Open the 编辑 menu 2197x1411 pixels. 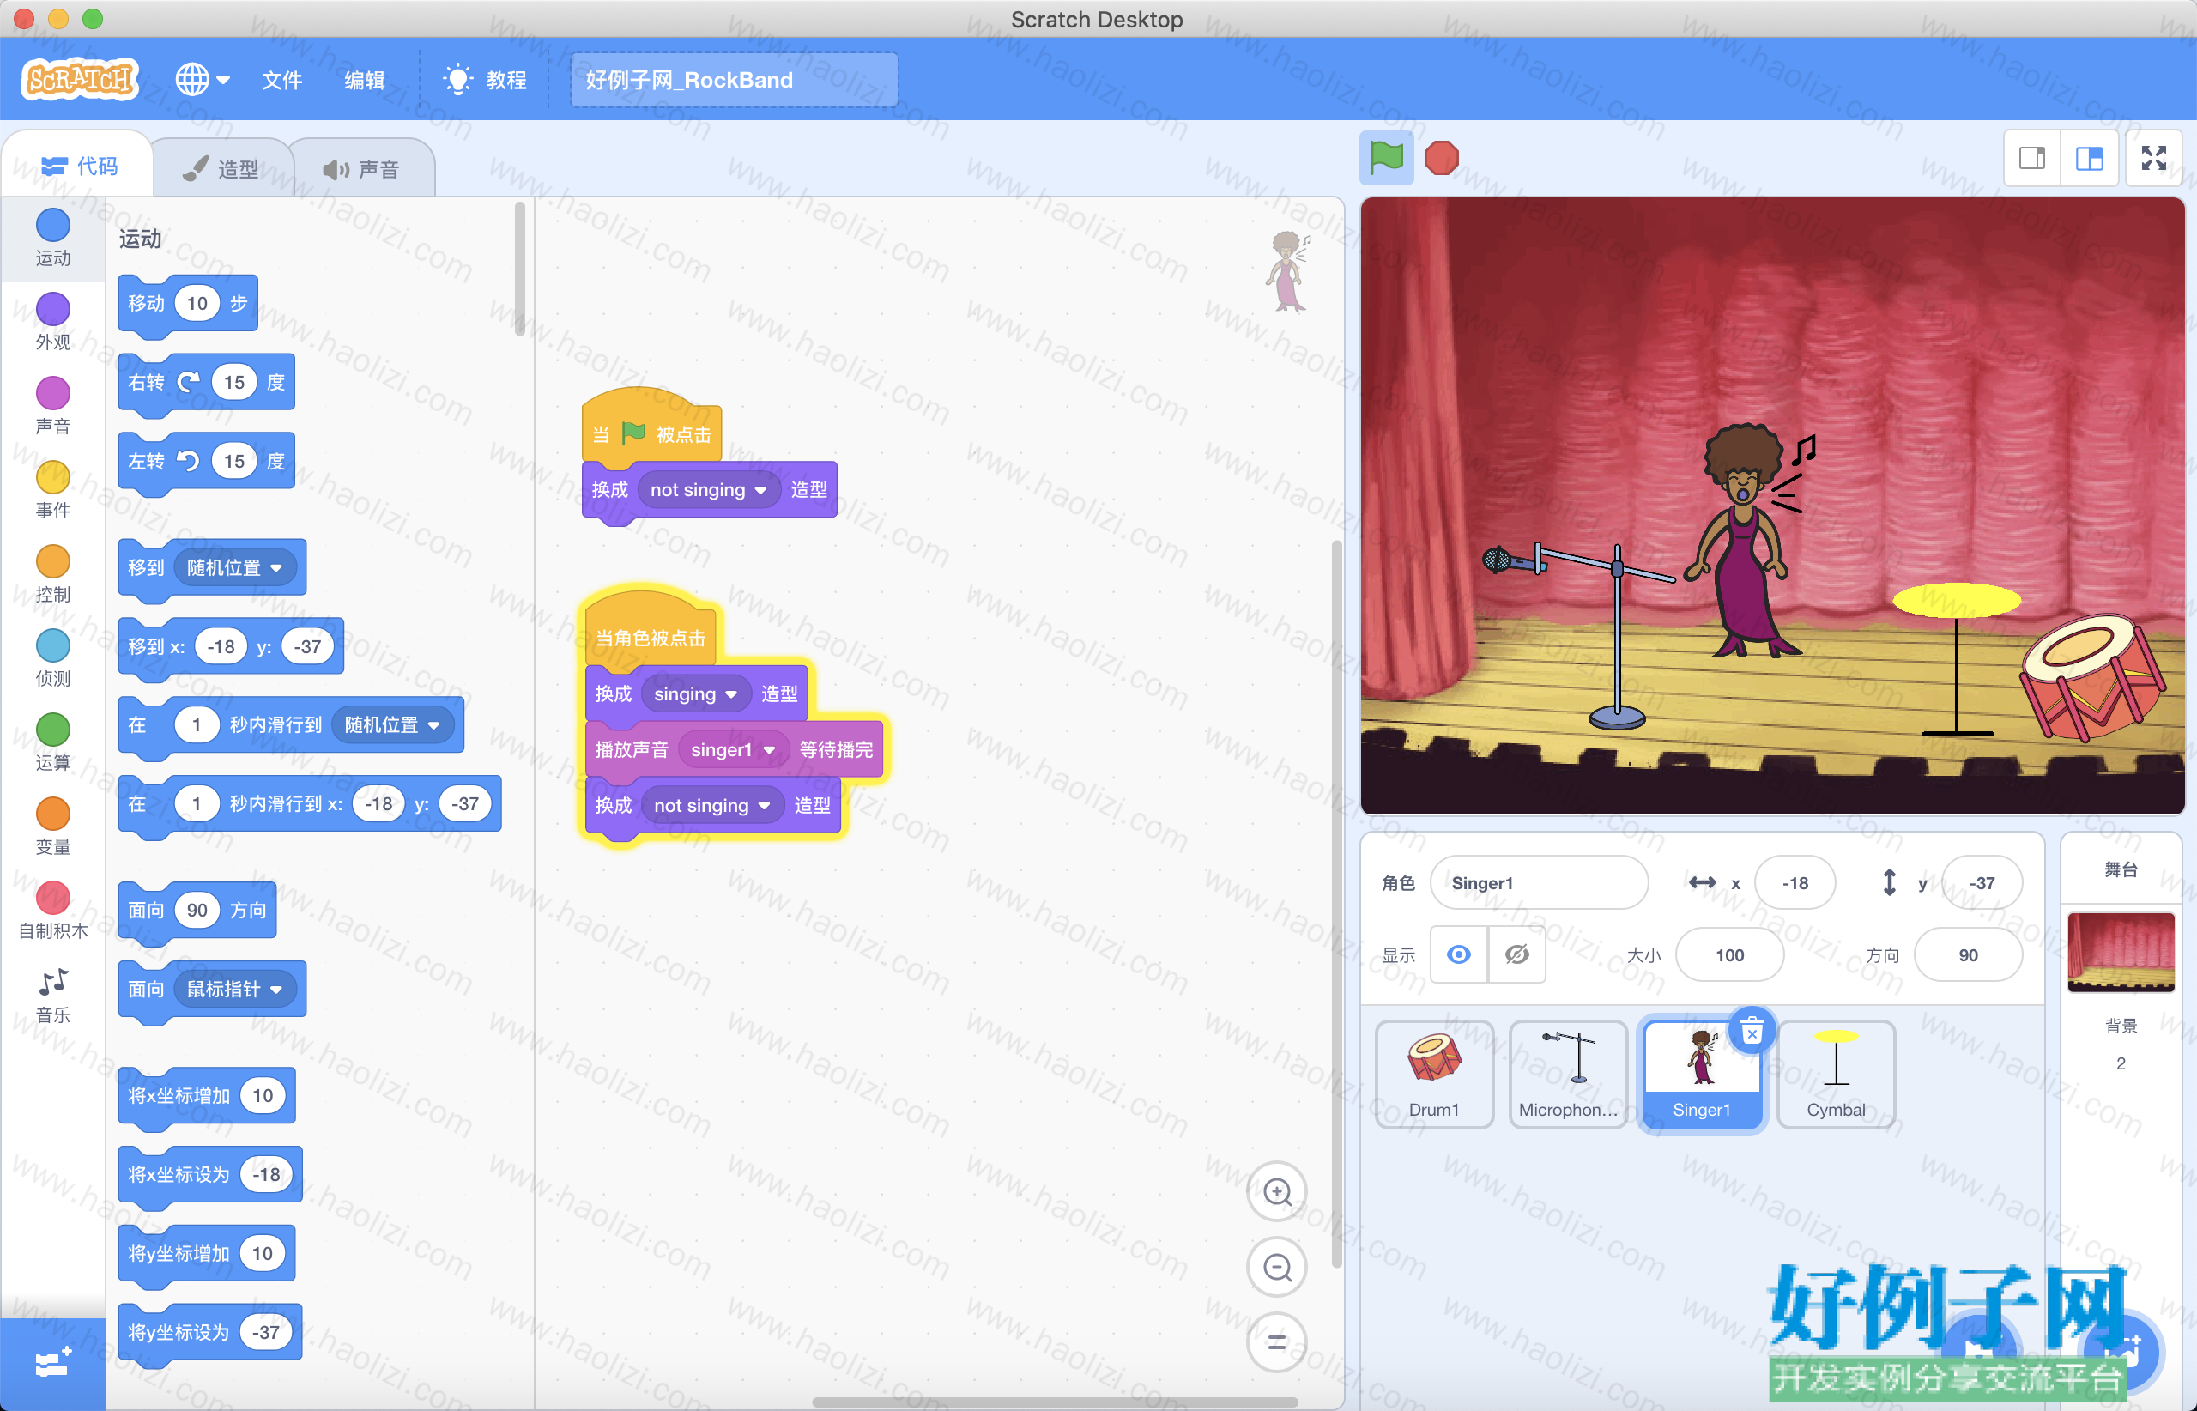click(x=365, y=80)
